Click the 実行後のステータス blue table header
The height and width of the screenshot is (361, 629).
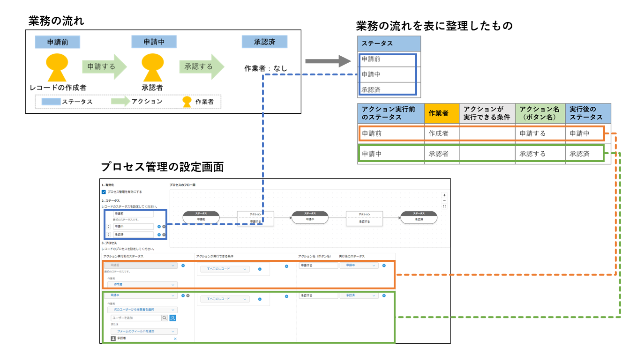[588, 113]
